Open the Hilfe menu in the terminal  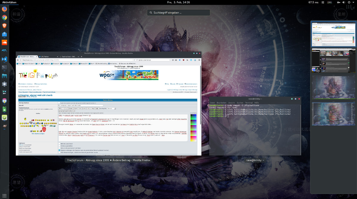coord(256,103)
